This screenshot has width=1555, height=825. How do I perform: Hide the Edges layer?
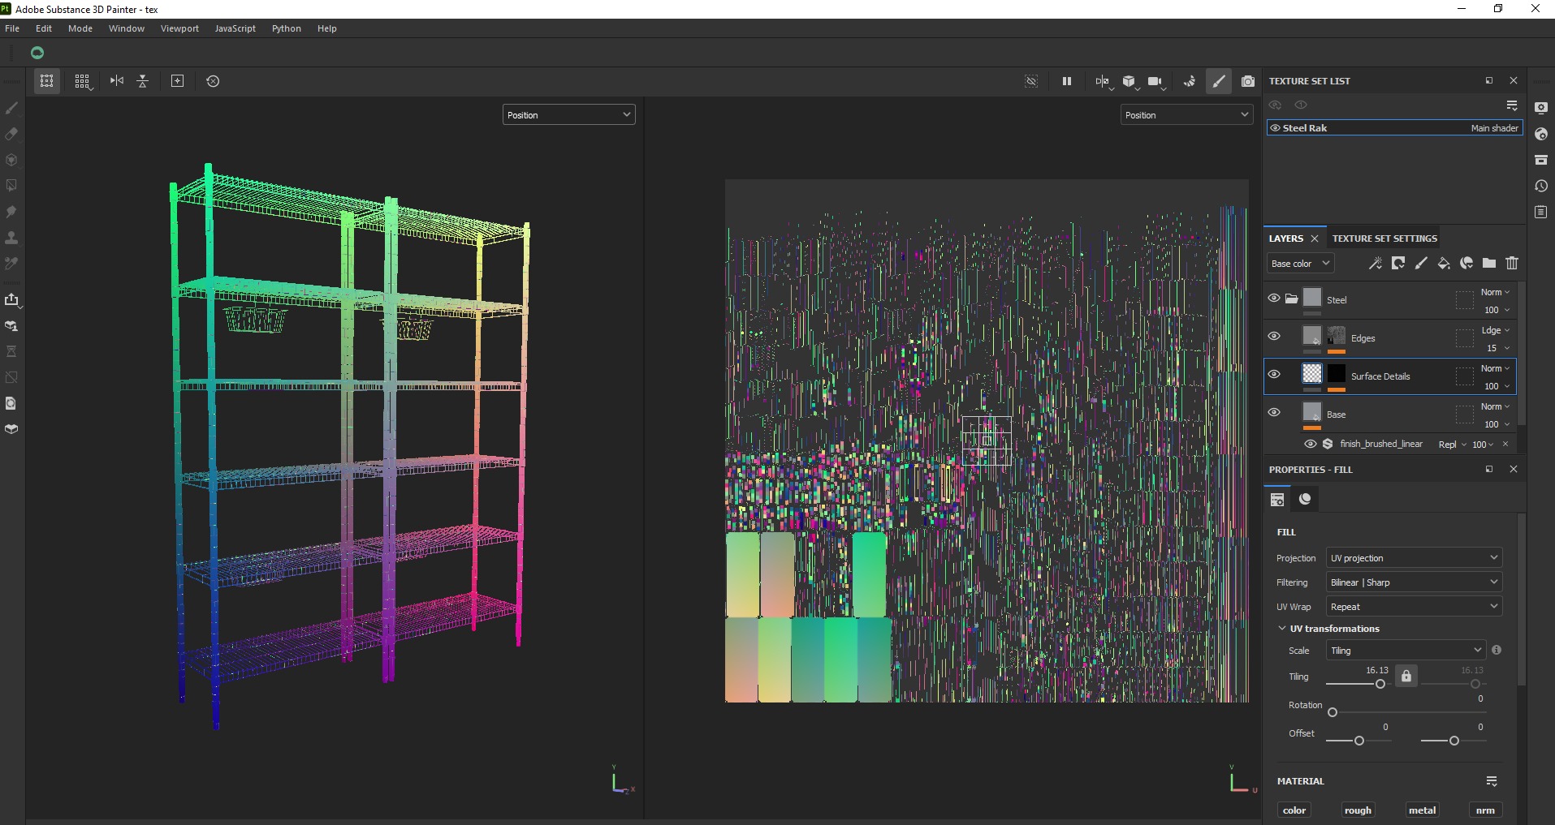click(1274, 337)
